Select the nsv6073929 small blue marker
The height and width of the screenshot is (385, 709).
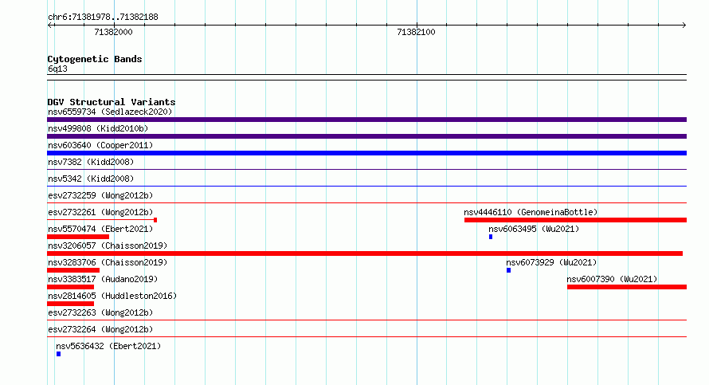tap(509, 270)
